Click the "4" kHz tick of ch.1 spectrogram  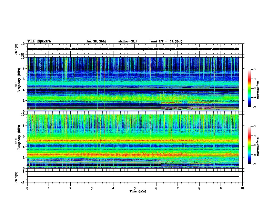[x=24, y=90]
